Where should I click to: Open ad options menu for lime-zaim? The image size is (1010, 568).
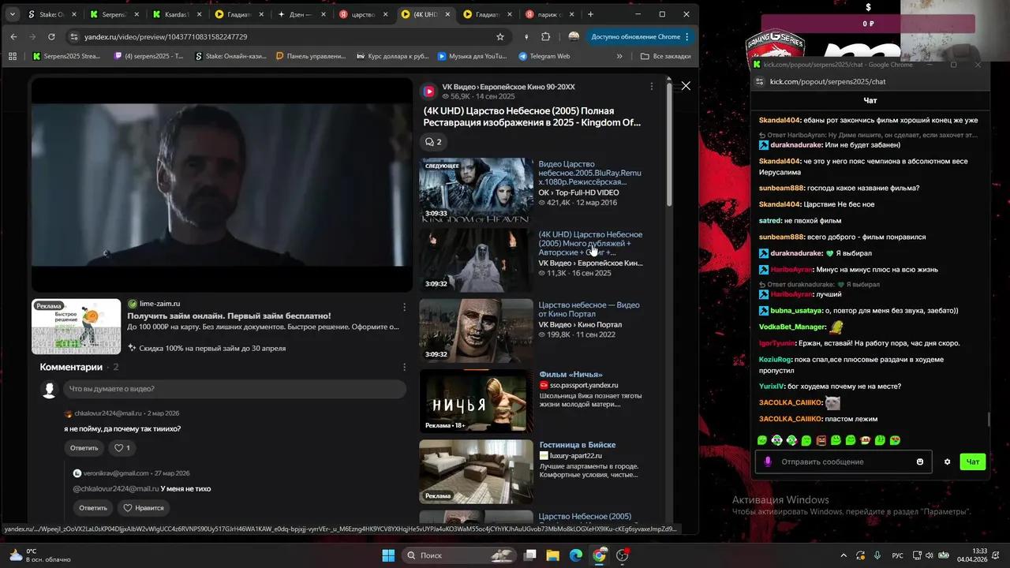click(405, 306)
